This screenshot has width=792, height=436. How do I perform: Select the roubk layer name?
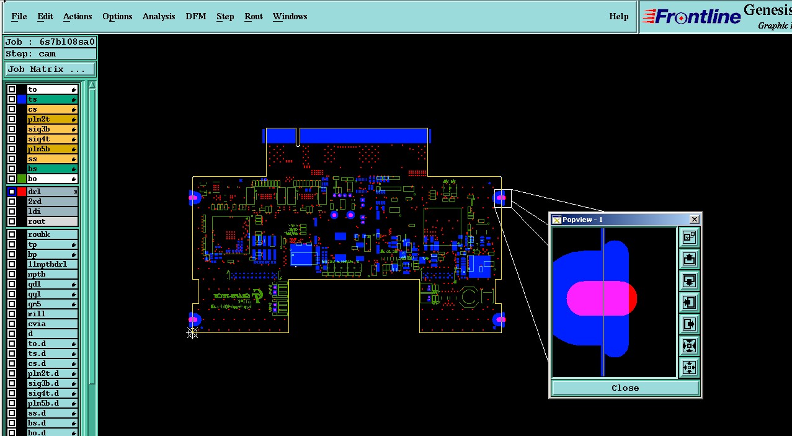[x=53, y=234]
